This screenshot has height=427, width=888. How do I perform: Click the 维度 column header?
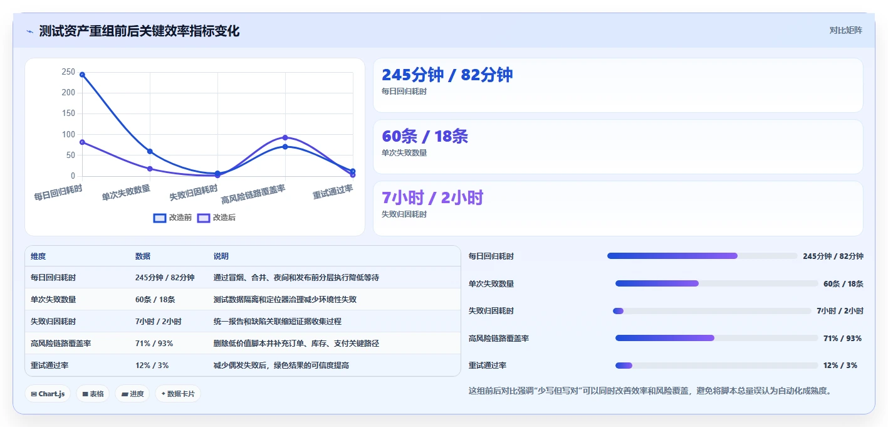tap(38, 256)
